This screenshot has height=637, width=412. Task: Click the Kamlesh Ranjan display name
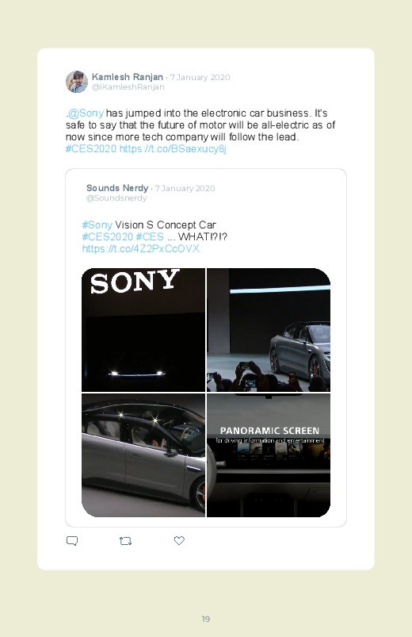coord(128,77)
